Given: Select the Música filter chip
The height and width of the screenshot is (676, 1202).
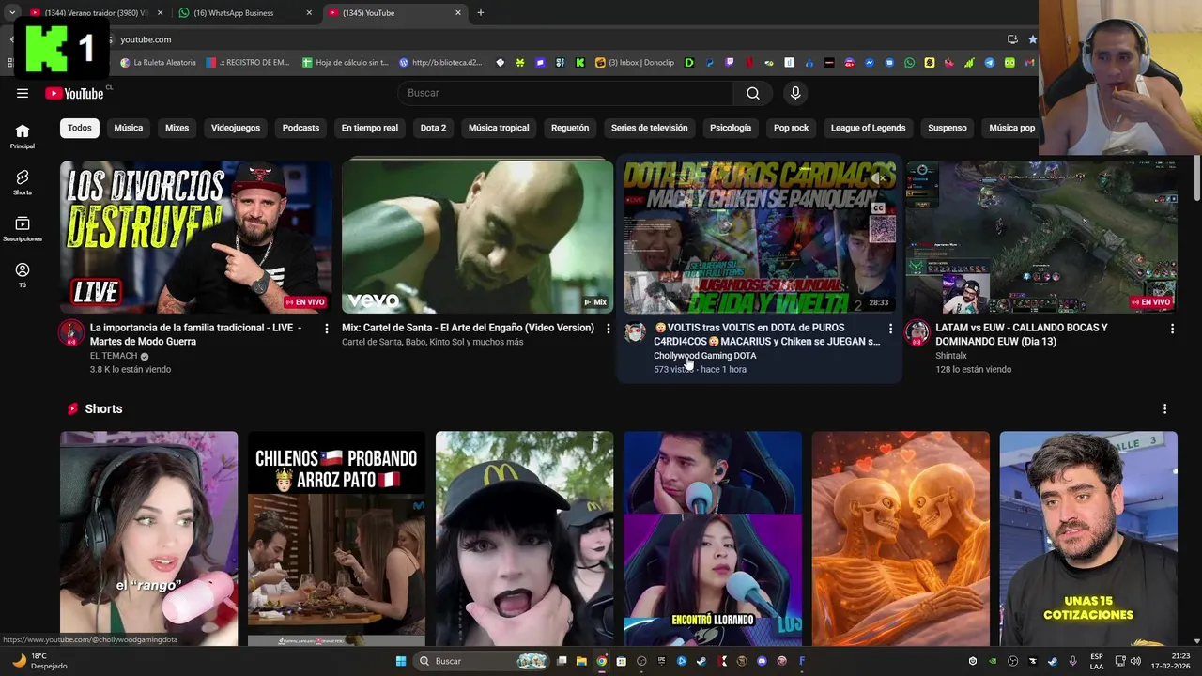Looking at the screenshot, I should click(129, 128).
